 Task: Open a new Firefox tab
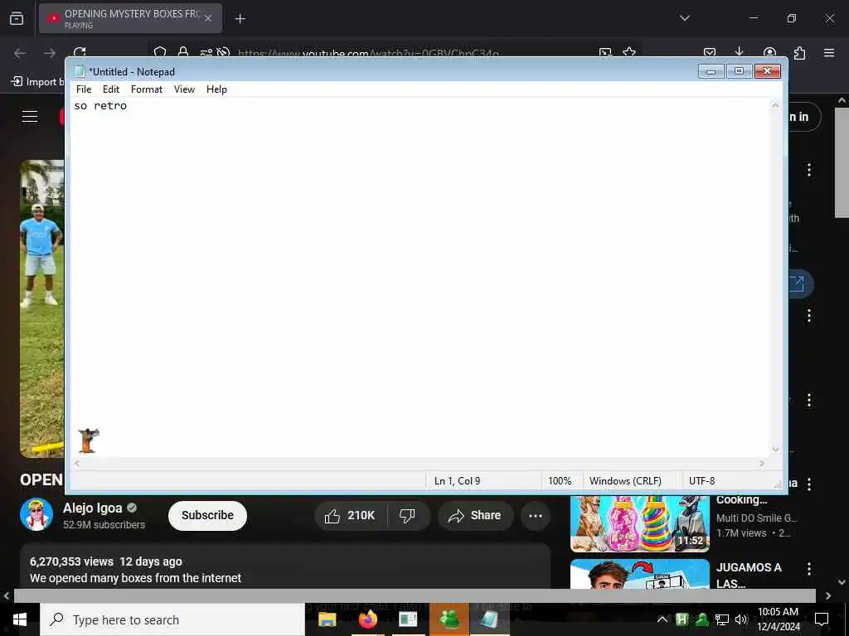point(240,19)
